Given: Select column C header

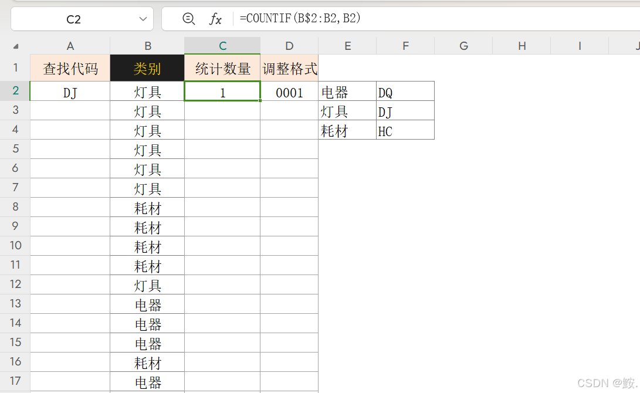Looking at the screenshot, I should coord(222,46).
